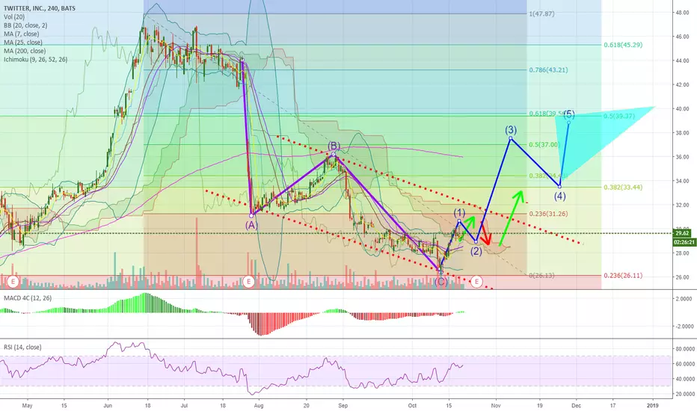Viewport: 697px width, 411px height.
Task: Click the Fibonacci label '0.618(45.29)'
Action: 623,45
